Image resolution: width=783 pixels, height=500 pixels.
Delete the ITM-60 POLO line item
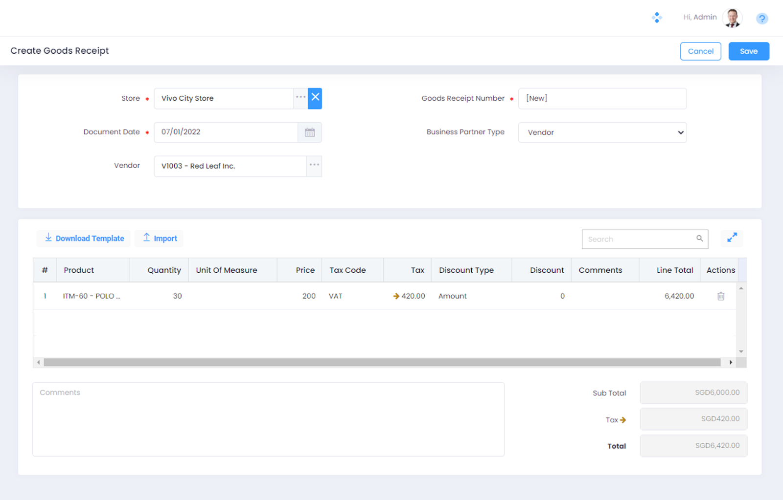click(720, 296)
